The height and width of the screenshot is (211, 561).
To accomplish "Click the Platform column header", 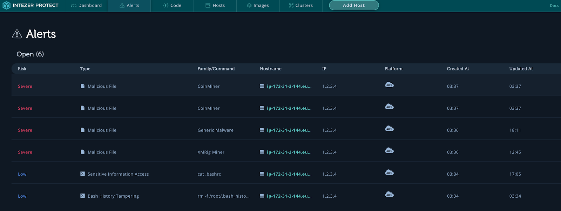I will tap(393, 69).
